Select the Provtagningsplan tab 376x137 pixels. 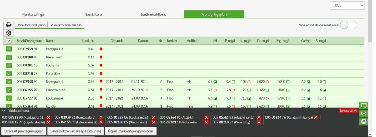214,14
